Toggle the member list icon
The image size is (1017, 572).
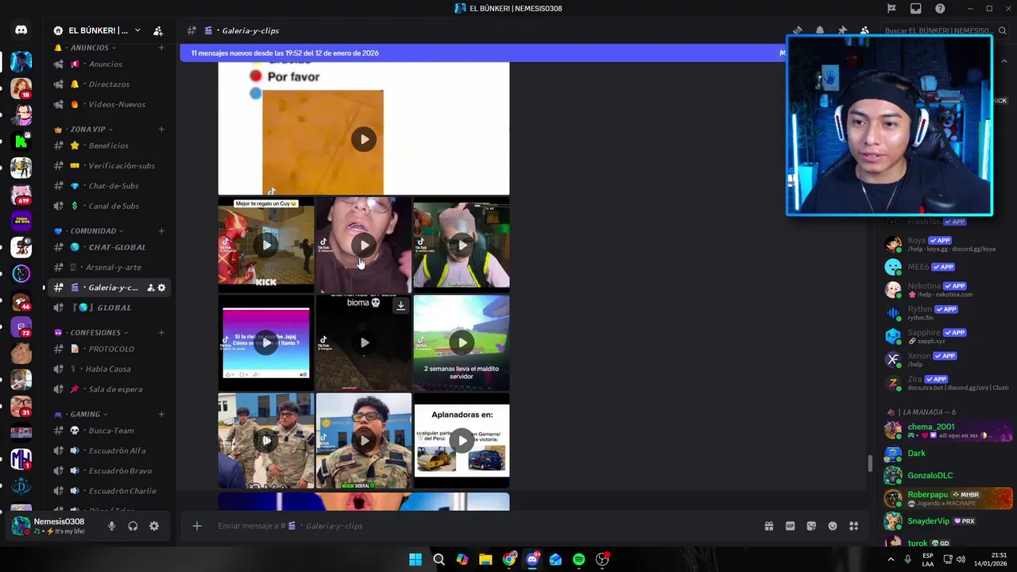tap(864, 31)
